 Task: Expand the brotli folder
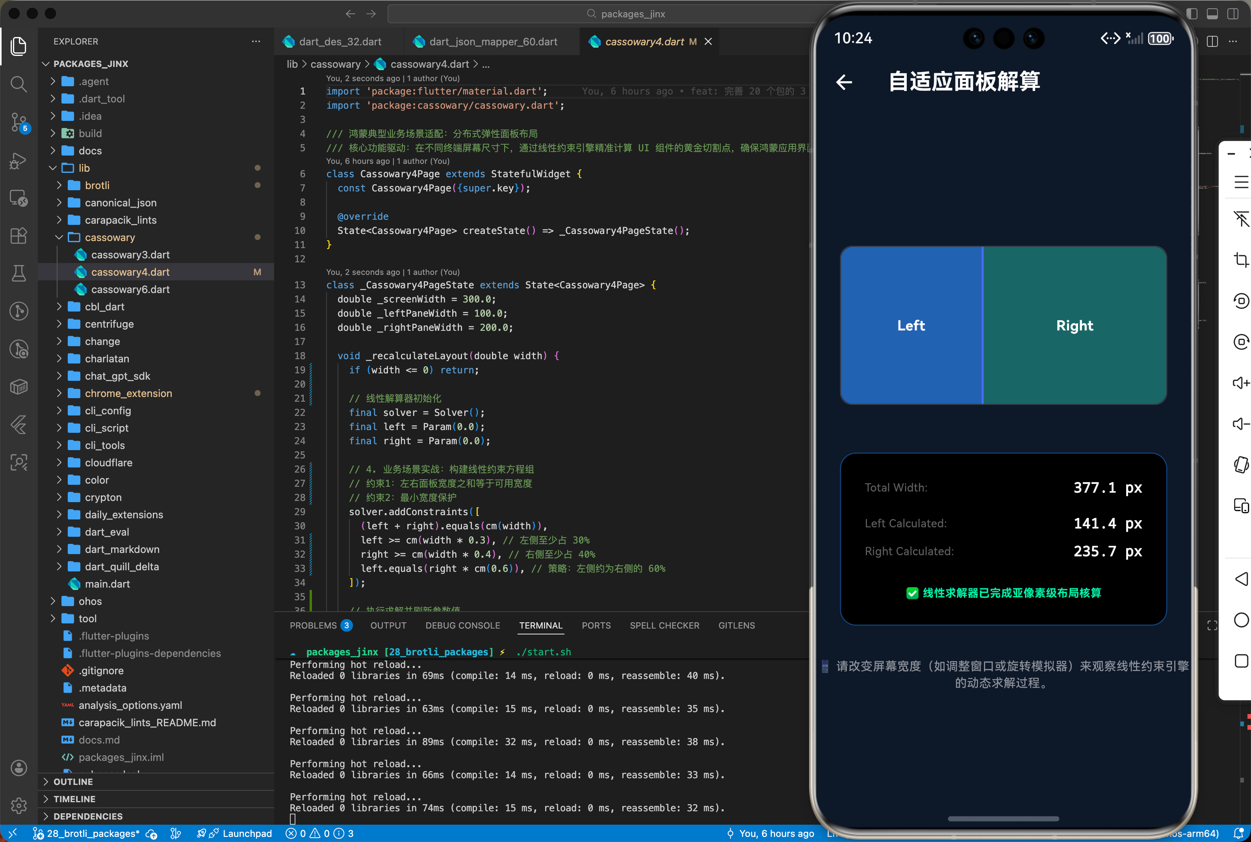point(97,185)
